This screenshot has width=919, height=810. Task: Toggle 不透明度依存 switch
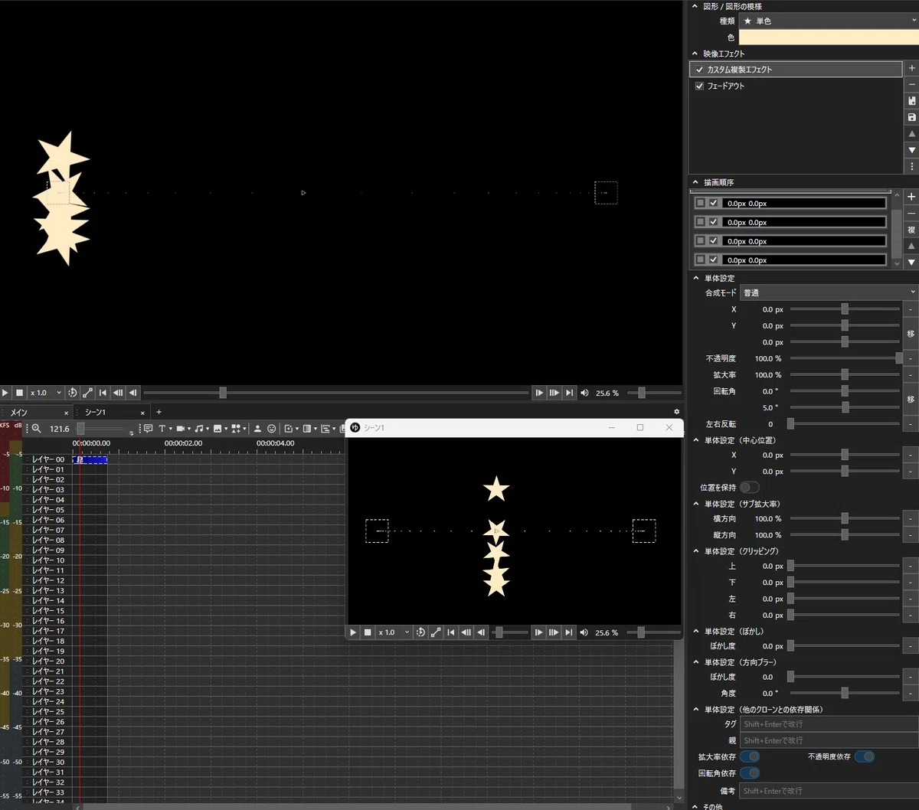coord(865,756)
